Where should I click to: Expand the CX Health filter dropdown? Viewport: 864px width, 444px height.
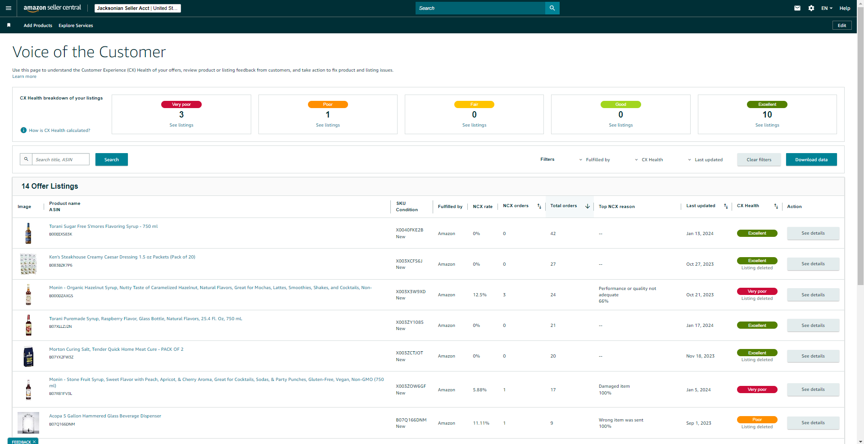[x=649, y=160]
